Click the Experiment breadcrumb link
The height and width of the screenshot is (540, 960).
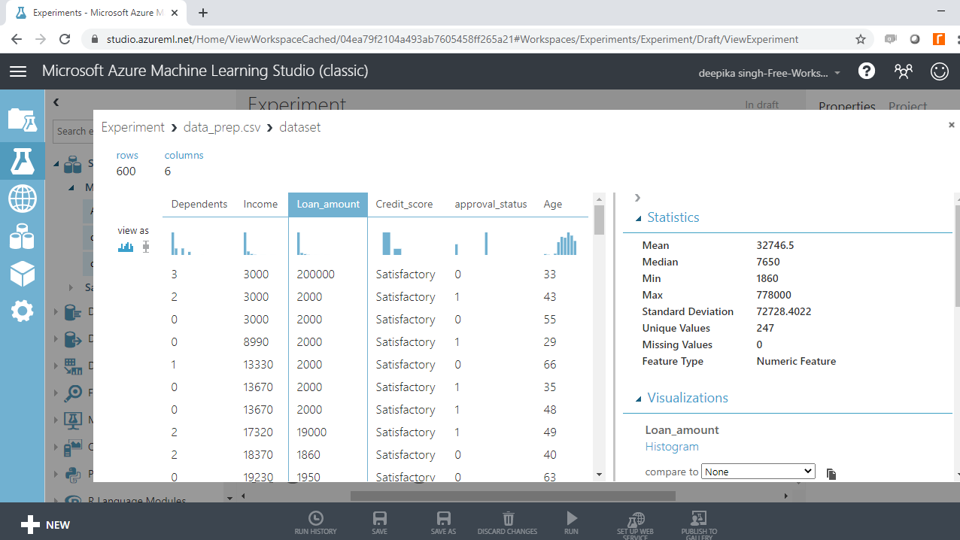coord(132,127)
